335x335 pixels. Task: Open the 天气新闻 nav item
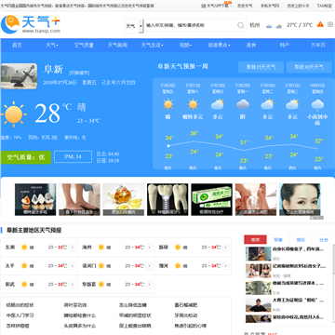click(117, 46)
